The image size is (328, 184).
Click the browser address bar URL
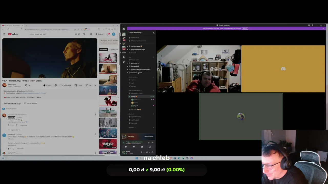click(48, 29)
